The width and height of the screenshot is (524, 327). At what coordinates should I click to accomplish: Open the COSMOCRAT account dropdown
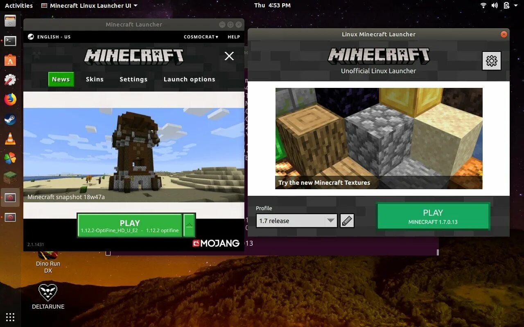click(201, 37)
